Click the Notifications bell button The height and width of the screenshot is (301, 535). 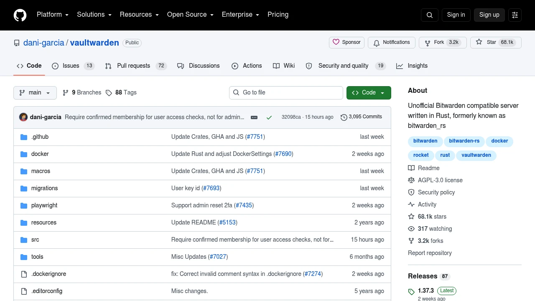[x=392, y=43]
